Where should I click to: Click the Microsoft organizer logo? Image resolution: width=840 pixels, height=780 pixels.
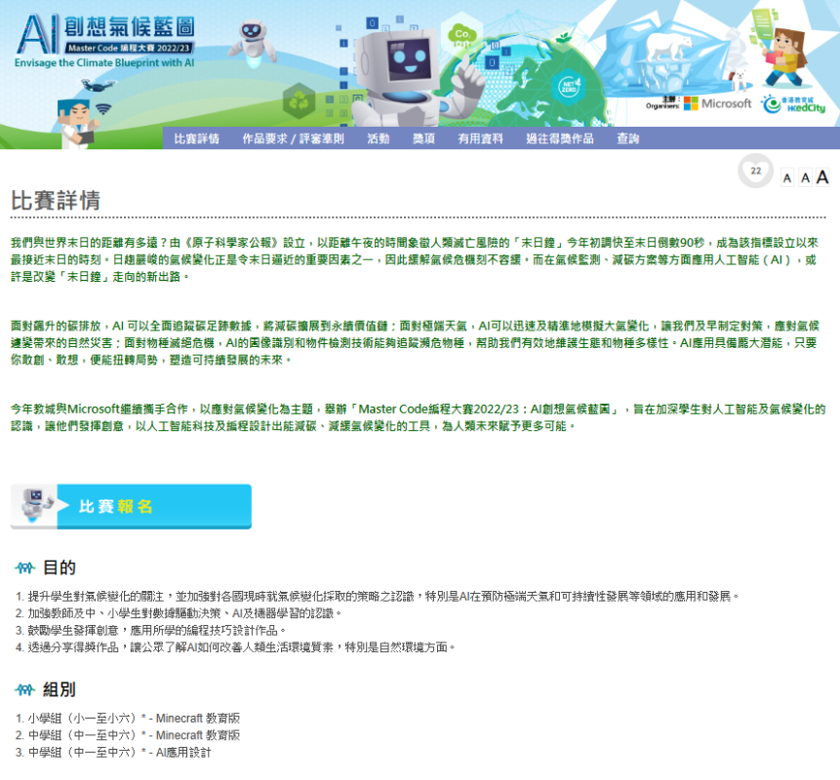(717, 103)
